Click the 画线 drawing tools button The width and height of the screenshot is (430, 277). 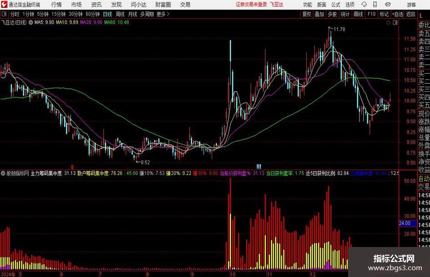click(359, 14)
